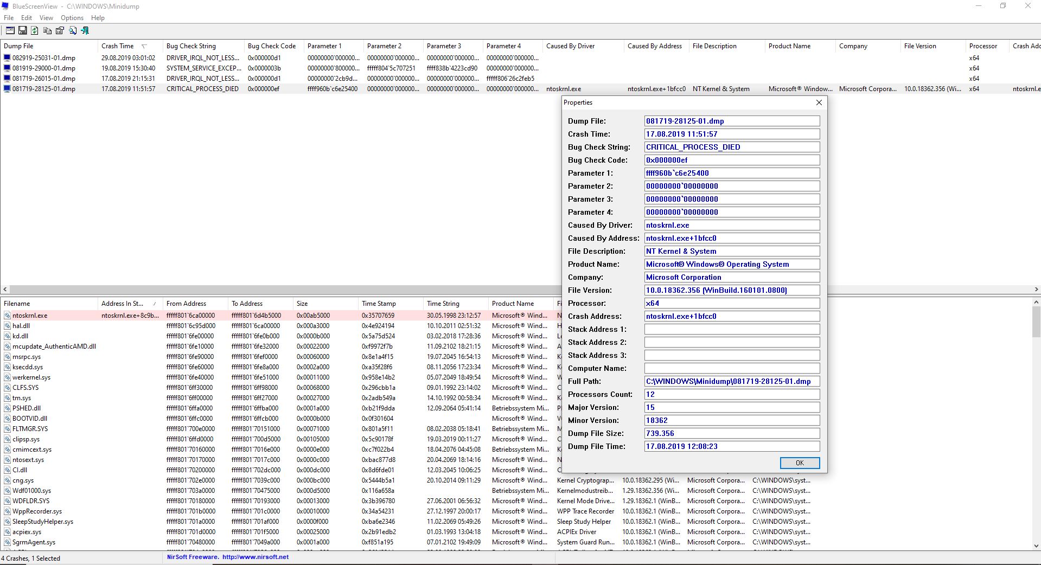Click the ntoskrnl.exe file icon

pyautogui.click(x=7, y=316)
